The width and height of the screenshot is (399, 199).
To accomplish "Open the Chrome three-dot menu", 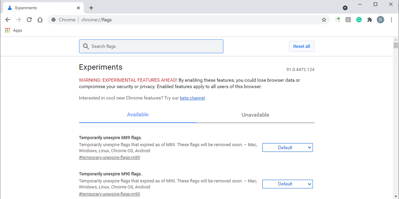I will coord(391,20).
